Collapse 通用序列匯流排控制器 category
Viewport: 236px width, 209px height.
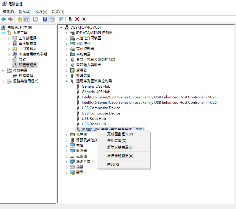click(x=67, y=81)
